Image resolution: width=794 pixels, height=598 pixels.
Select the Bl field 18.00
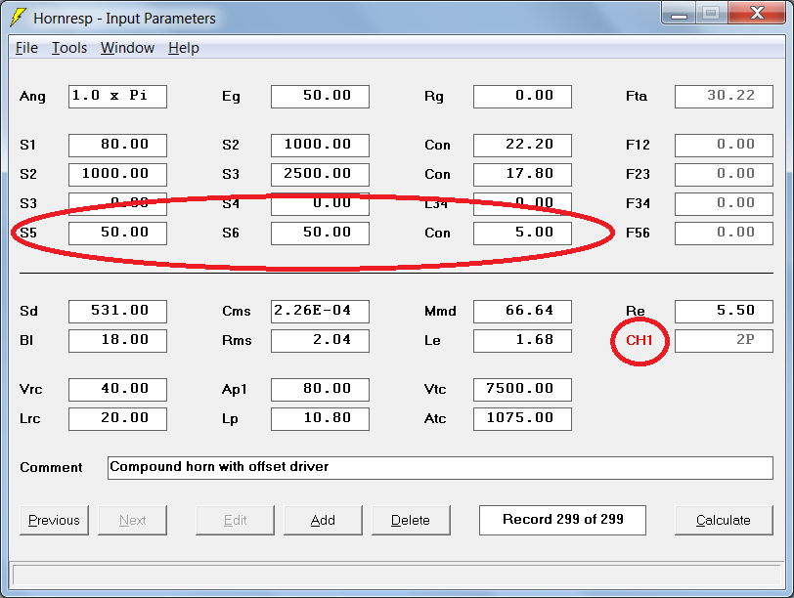[117, 340]
